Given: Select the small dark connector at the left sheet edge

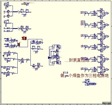Looking at the screenshot, I should [4, 56].
